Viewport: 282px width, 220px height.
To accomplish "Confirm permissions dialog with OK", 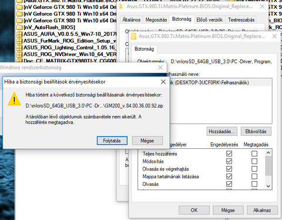I will (194, 210).
